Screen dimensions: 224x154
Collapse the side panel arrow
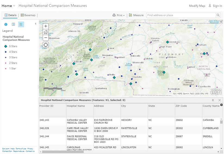coord(35,24)
